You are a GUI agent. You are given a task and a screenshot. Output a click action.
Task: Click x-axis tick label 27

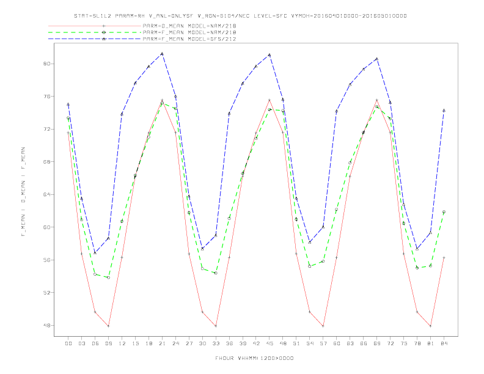(x=189, y=343)
